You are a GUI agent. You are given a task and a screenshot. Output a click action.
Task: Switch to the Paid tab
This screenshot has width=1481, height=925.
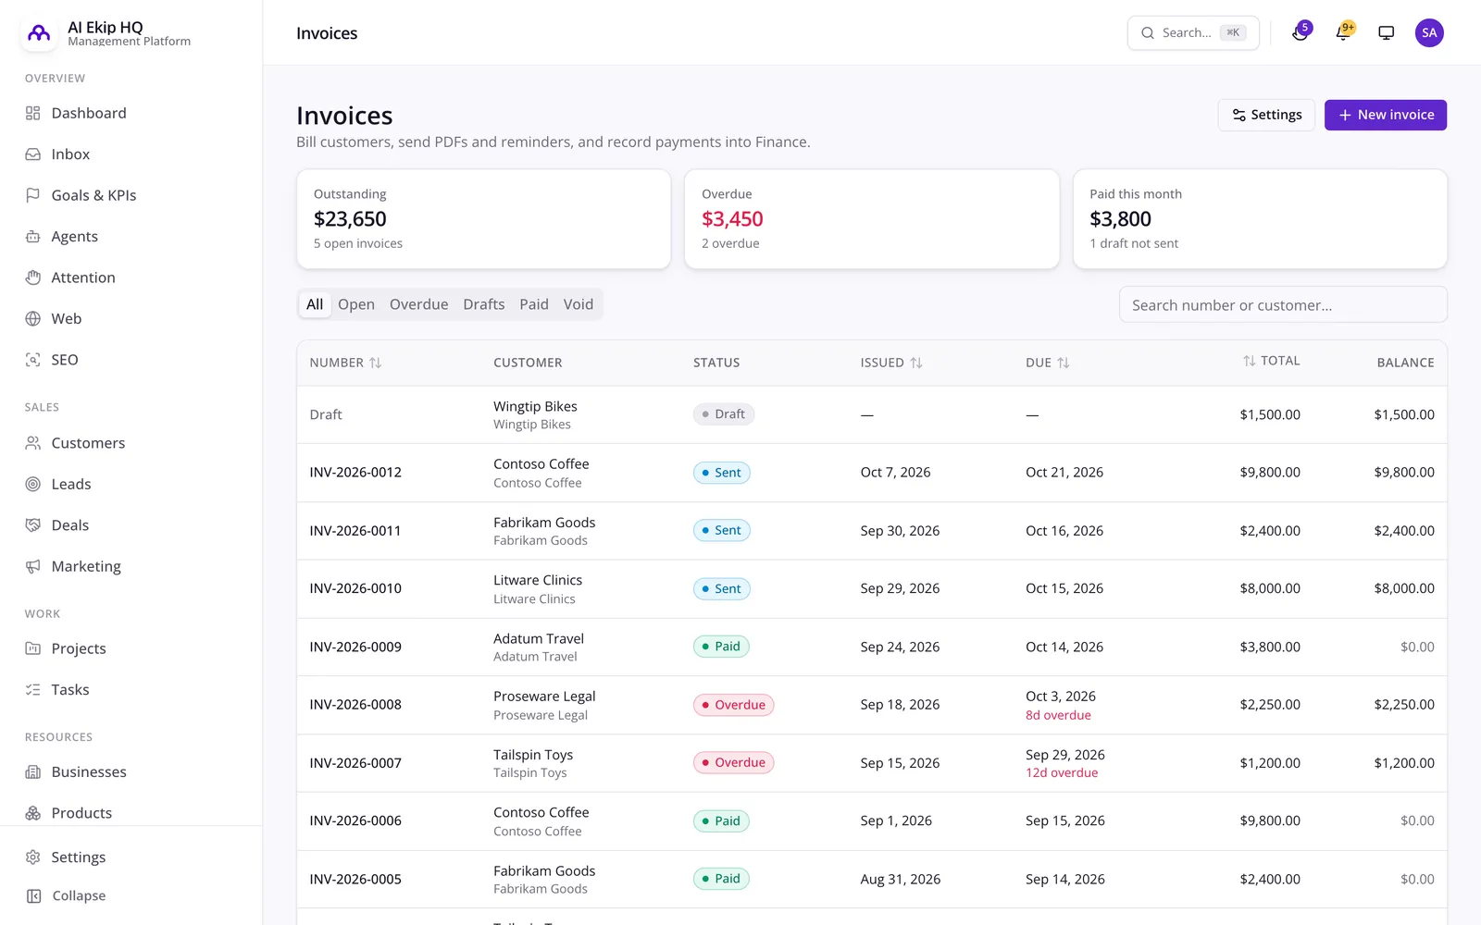tap(534, 304)
